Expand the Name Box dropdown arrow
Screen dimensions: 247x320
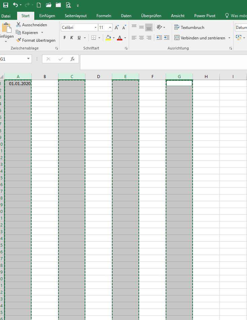point(29,59)
